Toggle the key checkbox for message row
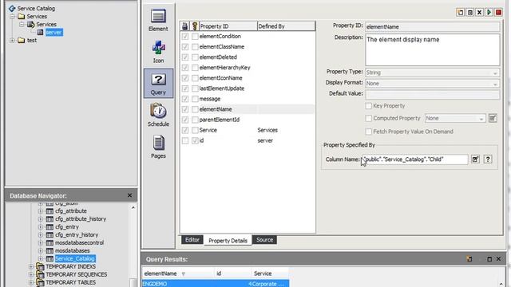The height and width of the screenshot is (287, 511). tap(195, 99)
